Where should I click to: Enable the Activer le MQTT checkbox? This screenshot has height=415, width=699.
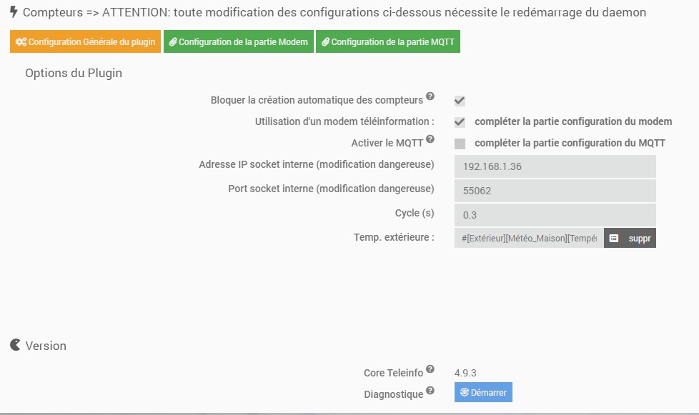pos(460,144)
